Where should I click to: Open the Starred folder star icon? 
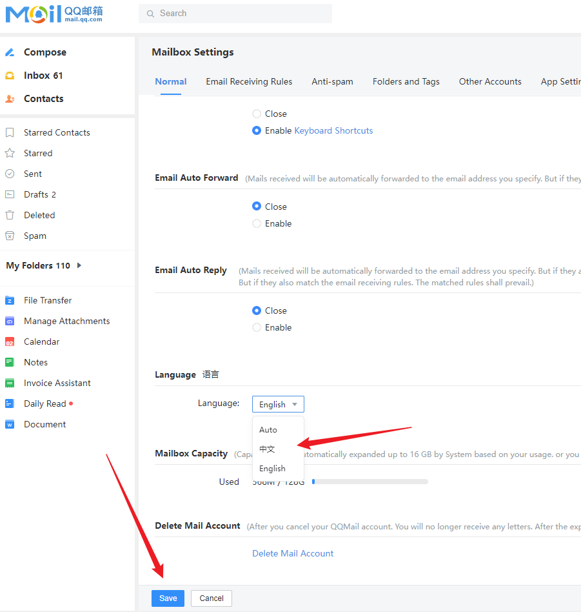click(10, 153)
